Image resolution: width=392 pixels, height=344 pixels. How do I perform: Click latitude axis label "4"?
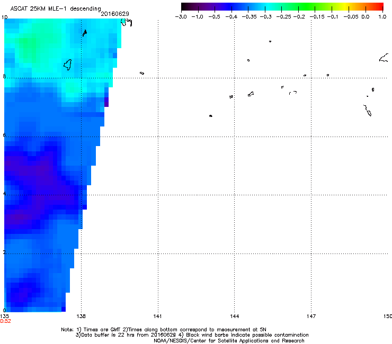pyautogui.click(x=4, y=194)
